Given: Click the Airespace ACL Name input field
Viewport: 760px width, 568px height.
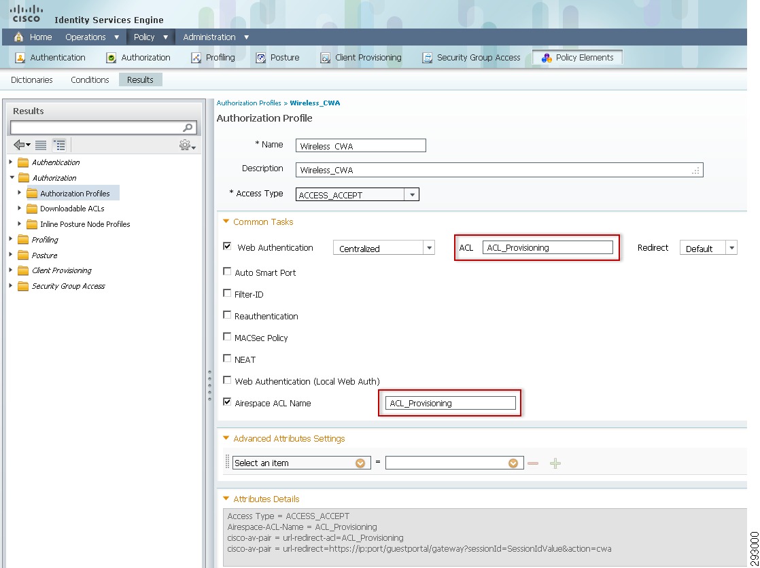Looking at the screenshot, I should pyautogui.click(x=450, y=403).
